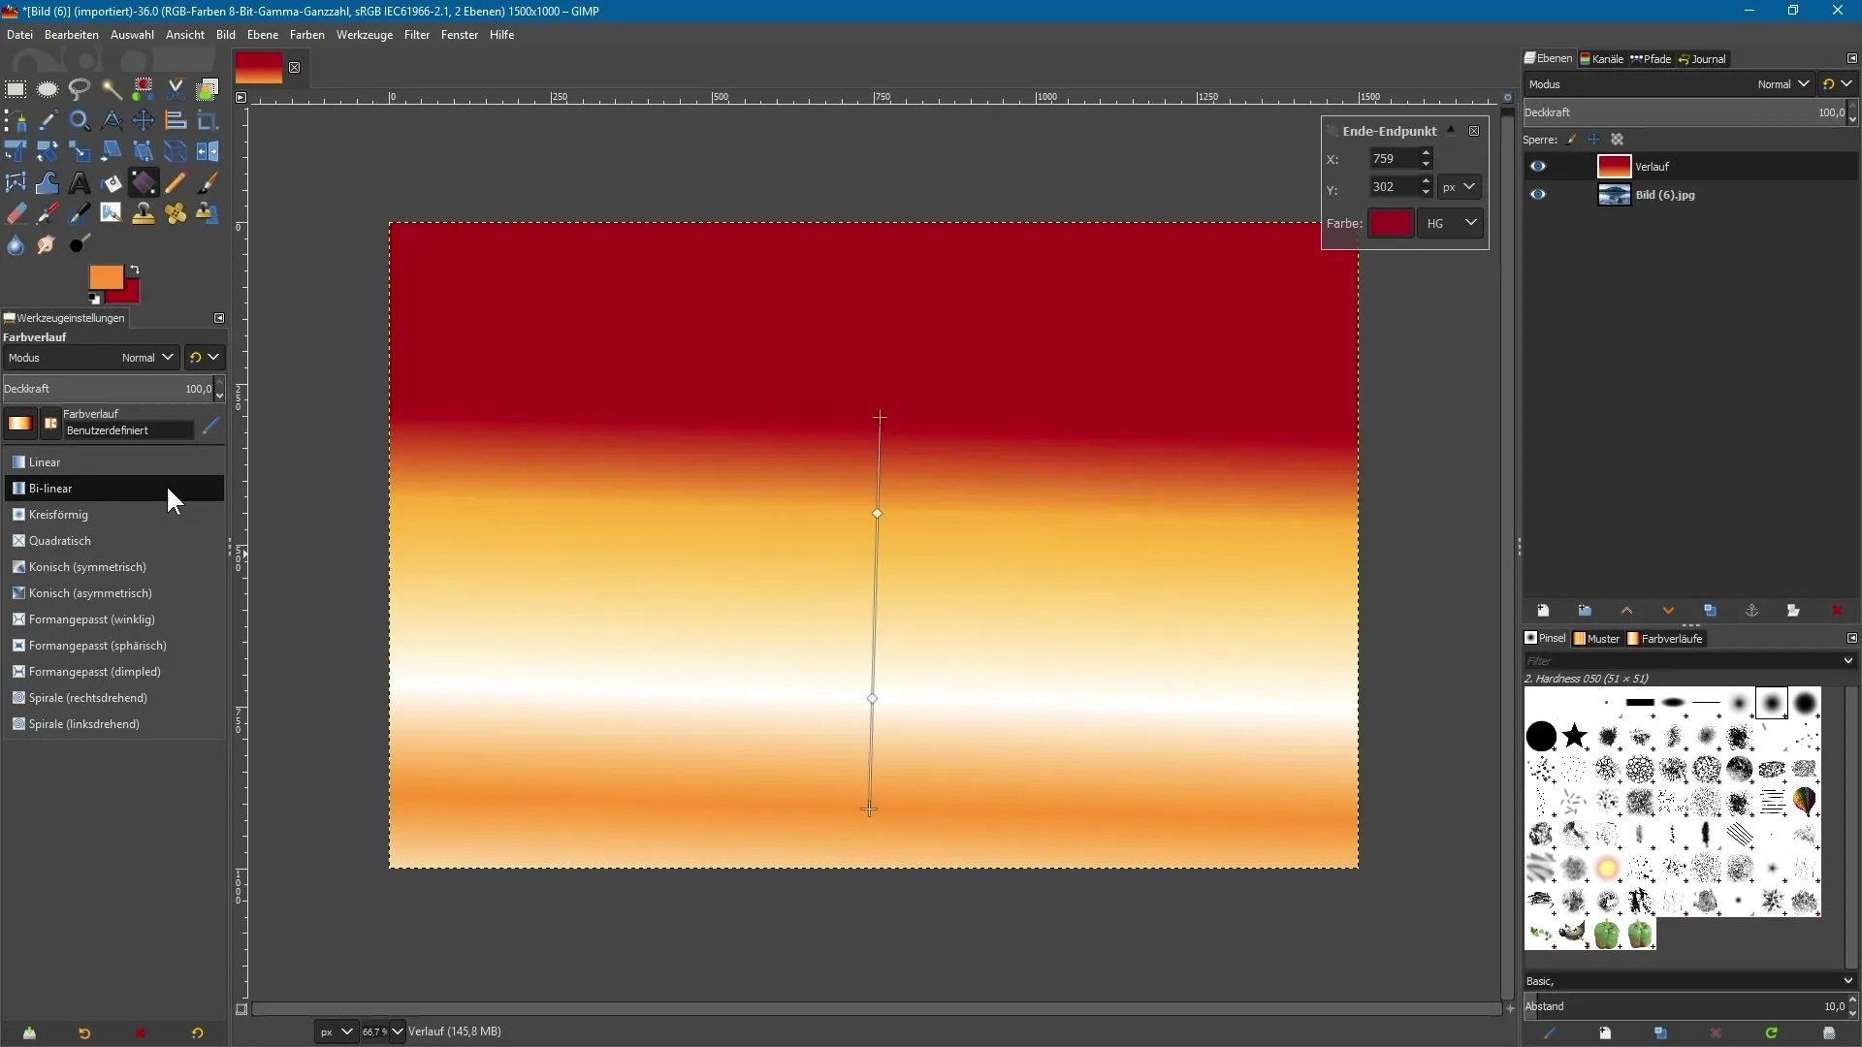Select the Fuzzy Select magic wand tool
The image size is (1862, 1047).
[x=112, y=90]
